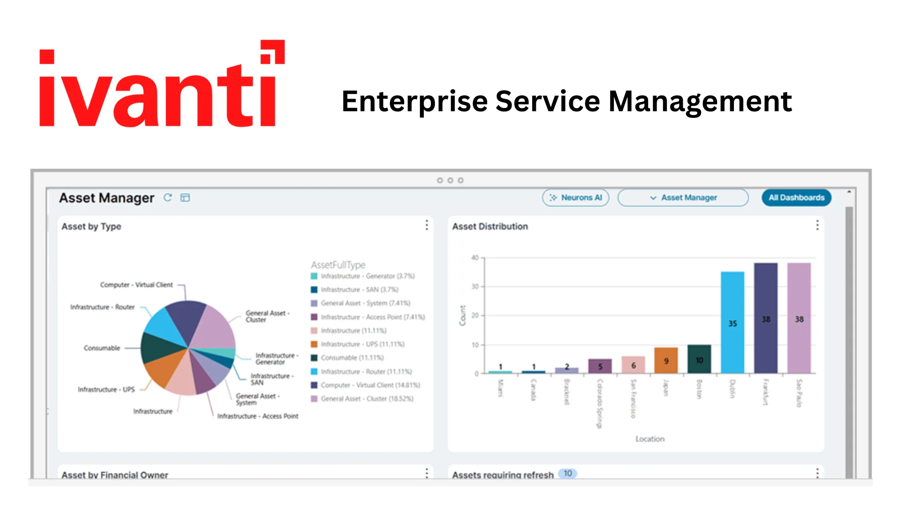
Task: Open the Asset by Financial Owner options menu
Action: (x=427, y=473)
